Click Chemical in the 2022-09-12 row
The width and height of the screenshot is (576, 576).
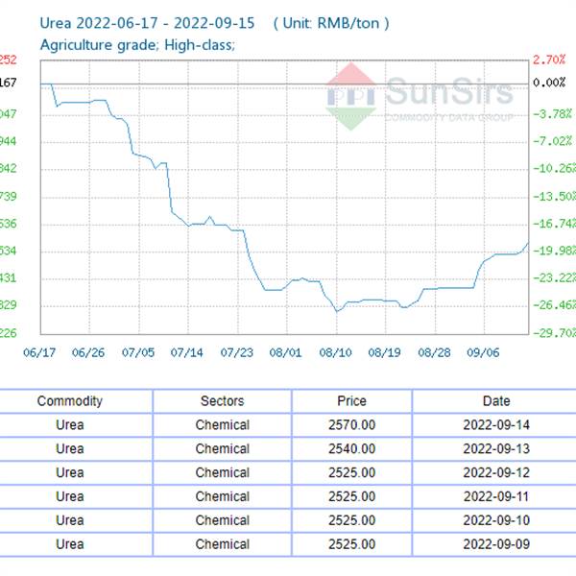pyautogui.click(x=223, y=472)
